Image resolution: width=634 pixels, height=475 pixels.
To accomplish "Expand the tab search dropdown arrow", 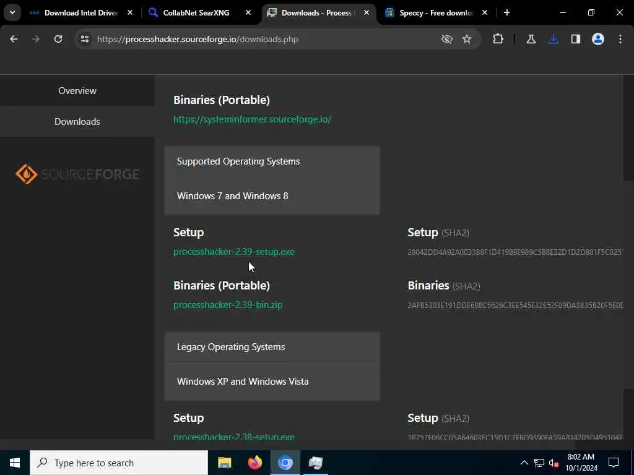I will [x=12, y=12].
